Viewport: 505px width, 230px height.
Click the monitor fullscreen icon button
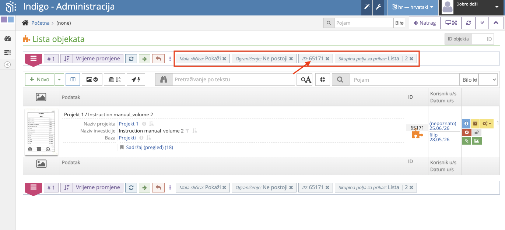point(451,23)
